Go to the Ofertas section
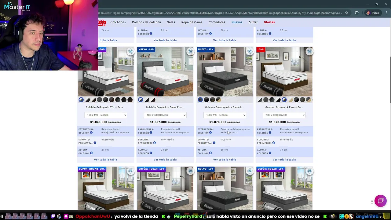The width and height of the screenshot is (391, 220). (269, 22)
